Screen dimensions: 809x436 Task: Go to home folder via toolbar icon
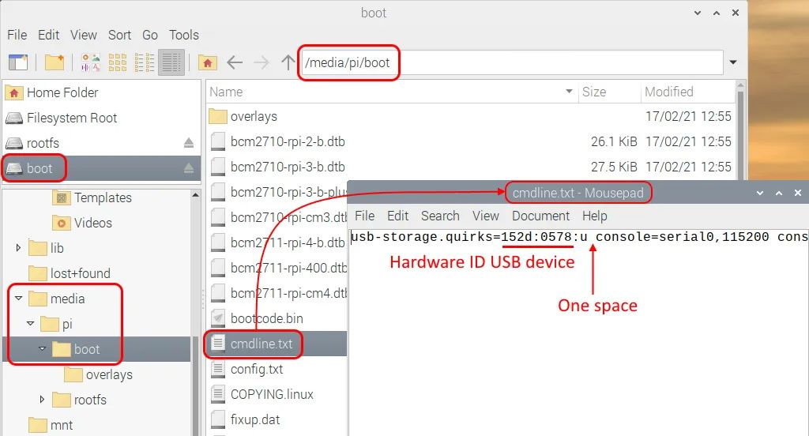click(x=208, y=62)
